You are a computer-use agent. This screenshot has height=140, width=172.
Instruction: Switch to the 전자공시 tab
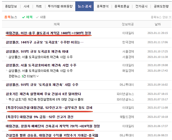click(141, 6)
